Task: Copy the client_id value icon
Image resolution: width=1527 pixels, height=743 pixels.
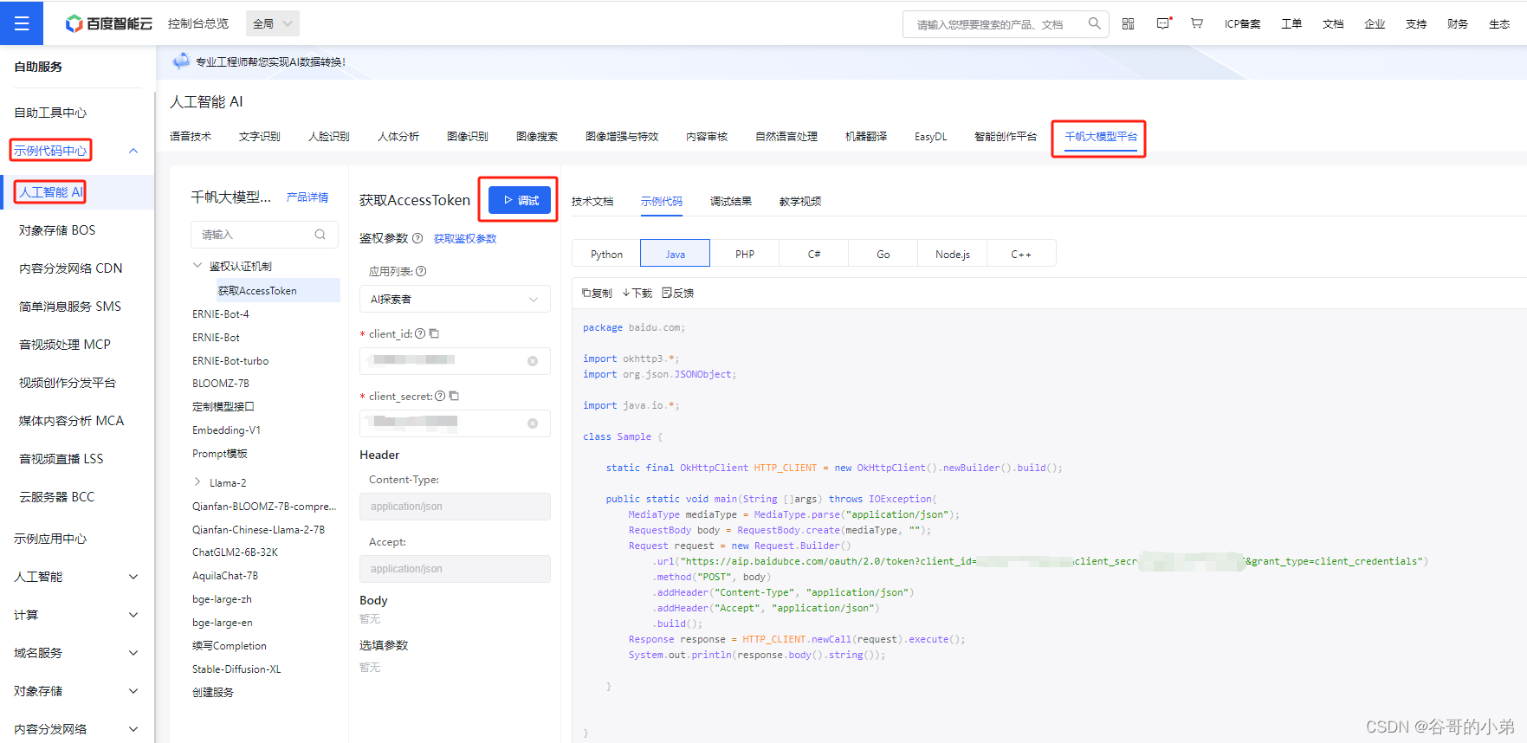Action: 434,333
